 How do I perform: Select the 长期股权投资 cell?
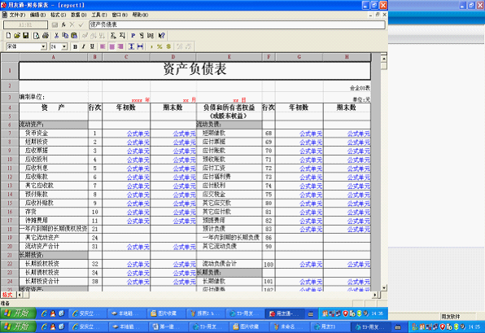click(x=54, y=264)
